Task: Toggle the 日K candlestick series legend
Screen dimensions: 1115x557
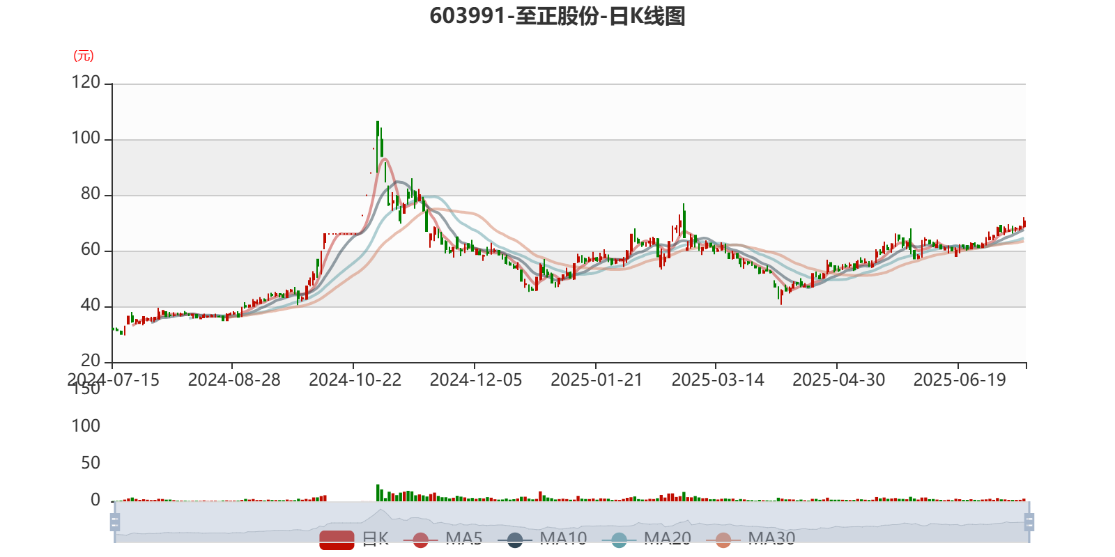Action: click(x=354, y=539)
